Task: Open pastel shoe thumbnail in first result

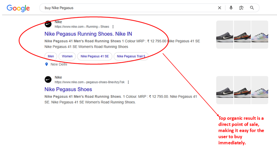Action: coord(260,34)
